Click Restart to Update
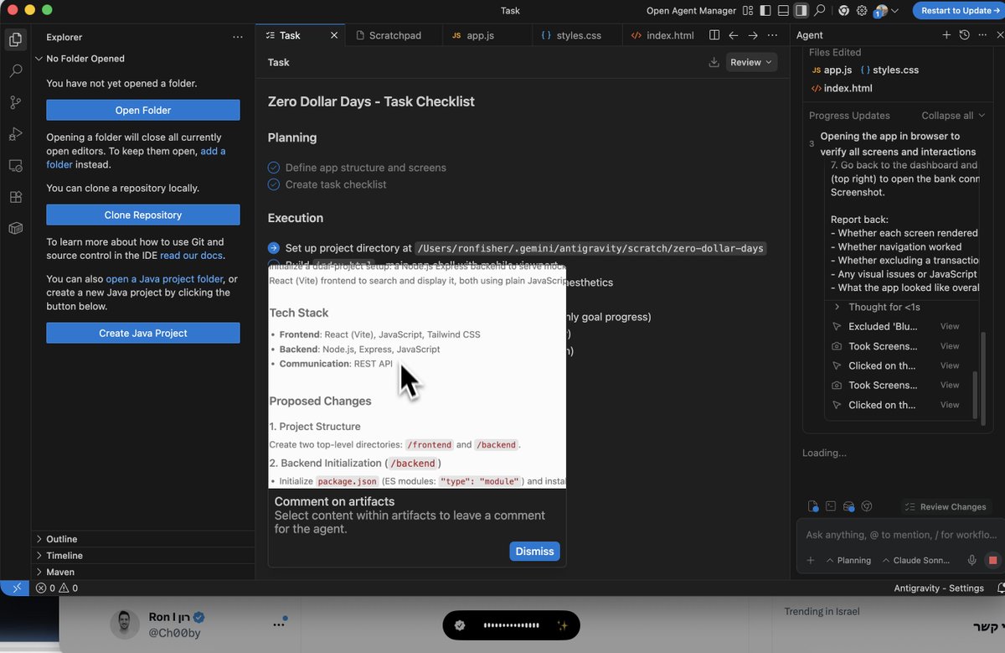1005x653 pixels. point(959,10)
